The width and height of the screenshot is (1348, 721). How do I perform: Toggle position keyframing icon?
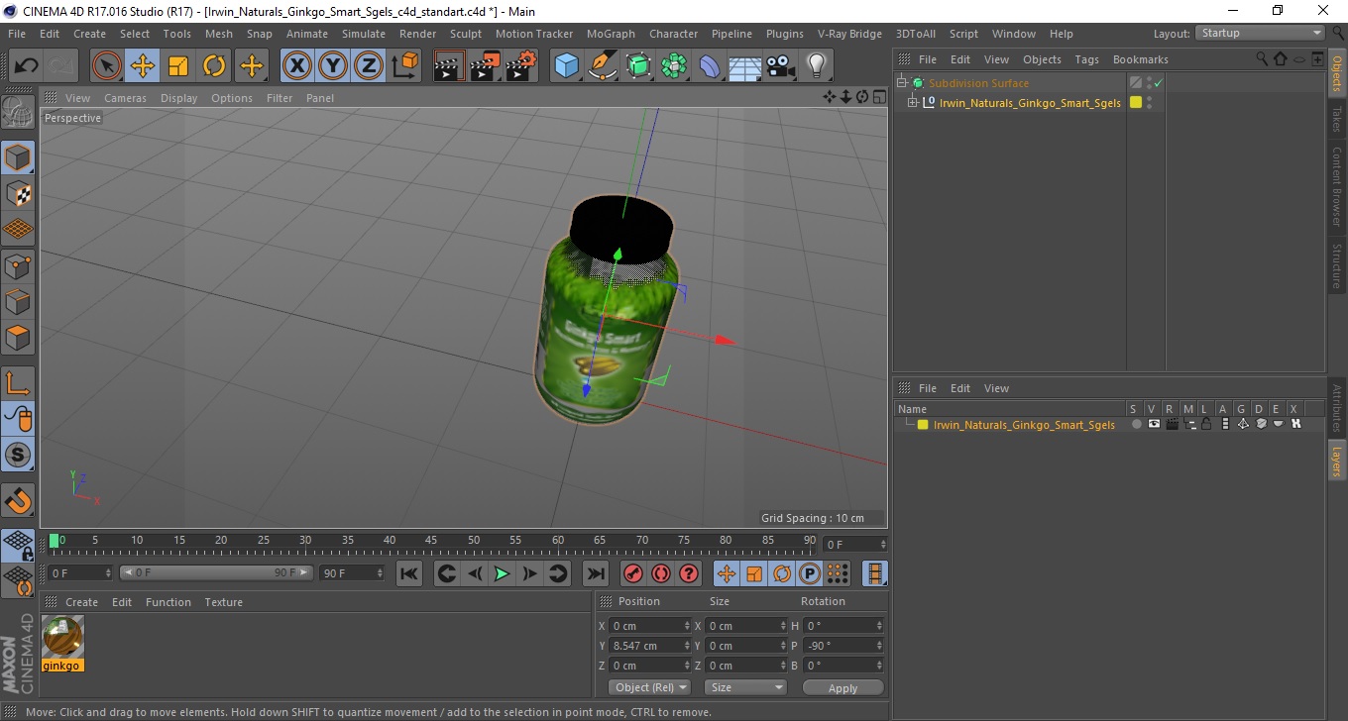click(727, 573)
